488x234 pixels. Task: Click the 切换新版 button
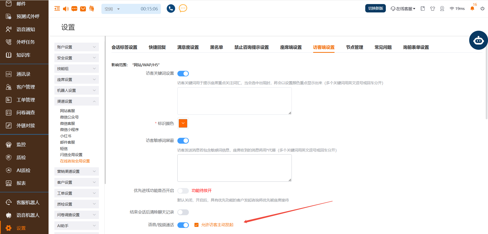pos(376,8)
